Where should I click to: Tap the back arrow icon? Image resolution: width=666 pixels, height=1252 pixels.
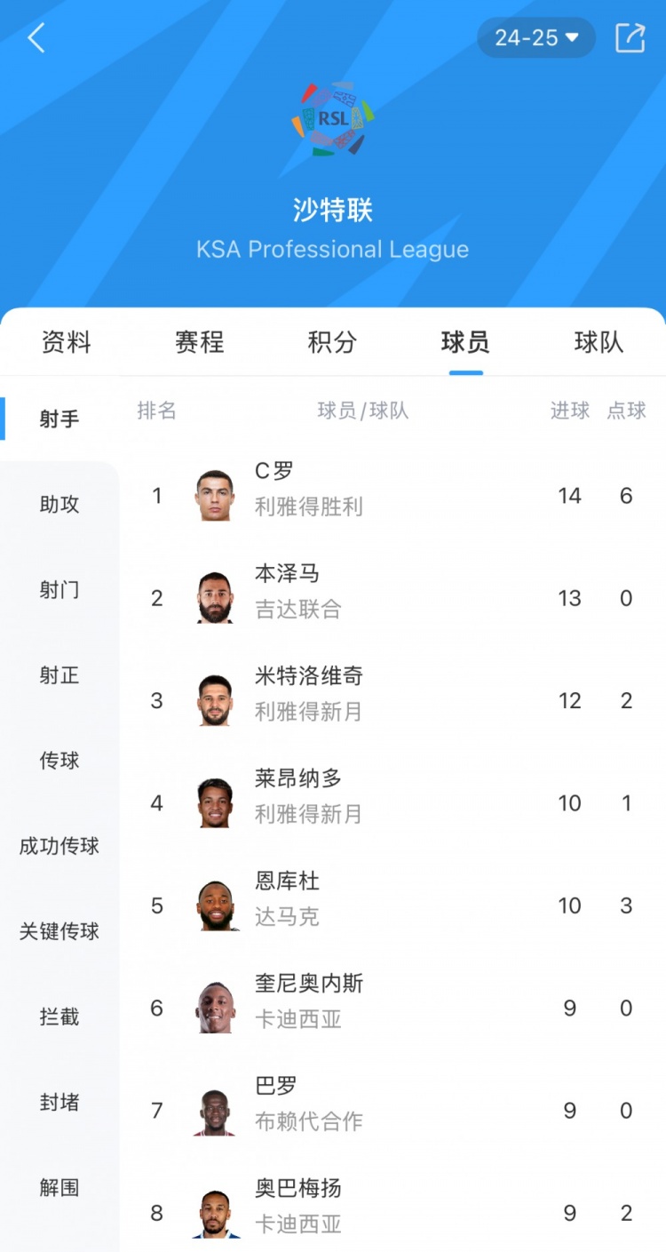pyautogui.click(x=36, y=38)
